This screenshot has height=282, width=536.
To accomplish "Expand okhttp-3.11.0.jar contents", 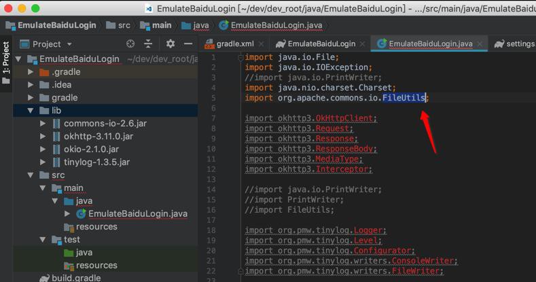I will 43,137.
